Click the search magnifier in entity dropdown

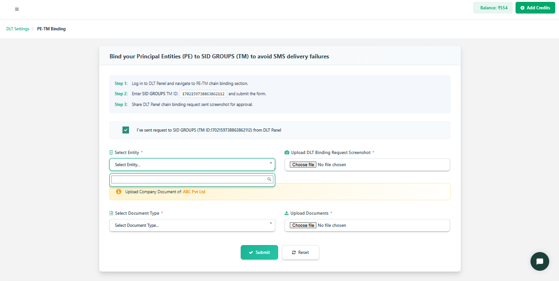coord(269,179)
